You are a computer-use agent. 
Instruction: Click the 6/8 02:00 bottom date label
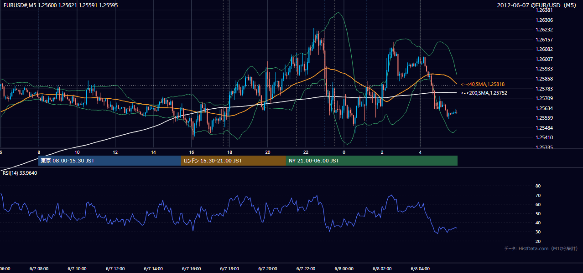(x=382, y=269)
